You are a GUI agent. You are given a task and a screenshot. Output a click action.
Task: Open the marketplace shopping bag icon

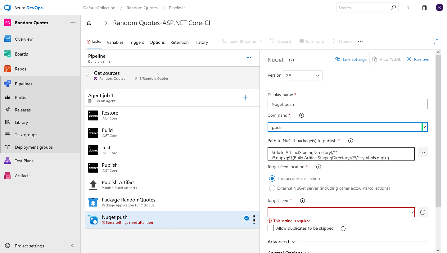coord(425,8)
